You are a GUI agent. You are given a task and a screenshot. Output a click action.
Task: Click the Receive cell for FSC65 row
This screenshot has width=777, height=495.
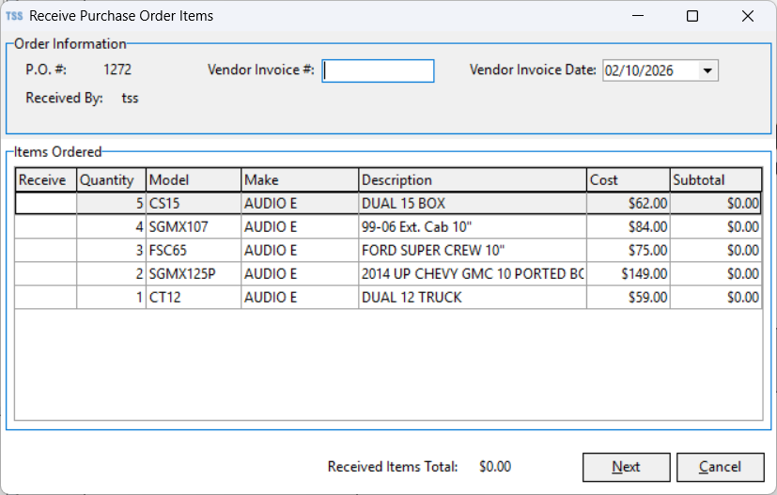(x=45, y=250)
